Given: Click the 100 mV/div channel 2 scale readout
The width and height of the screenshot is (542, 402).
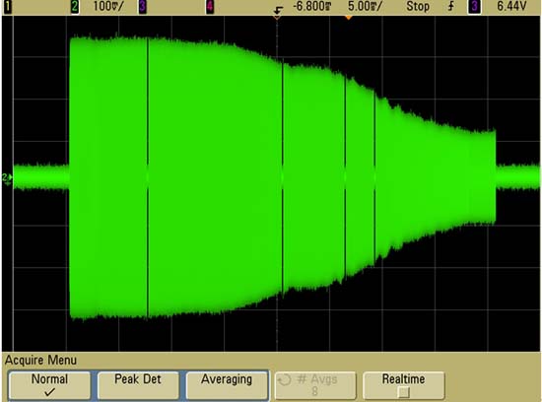Looking at the screenshot, I should (x=108, y=6).
